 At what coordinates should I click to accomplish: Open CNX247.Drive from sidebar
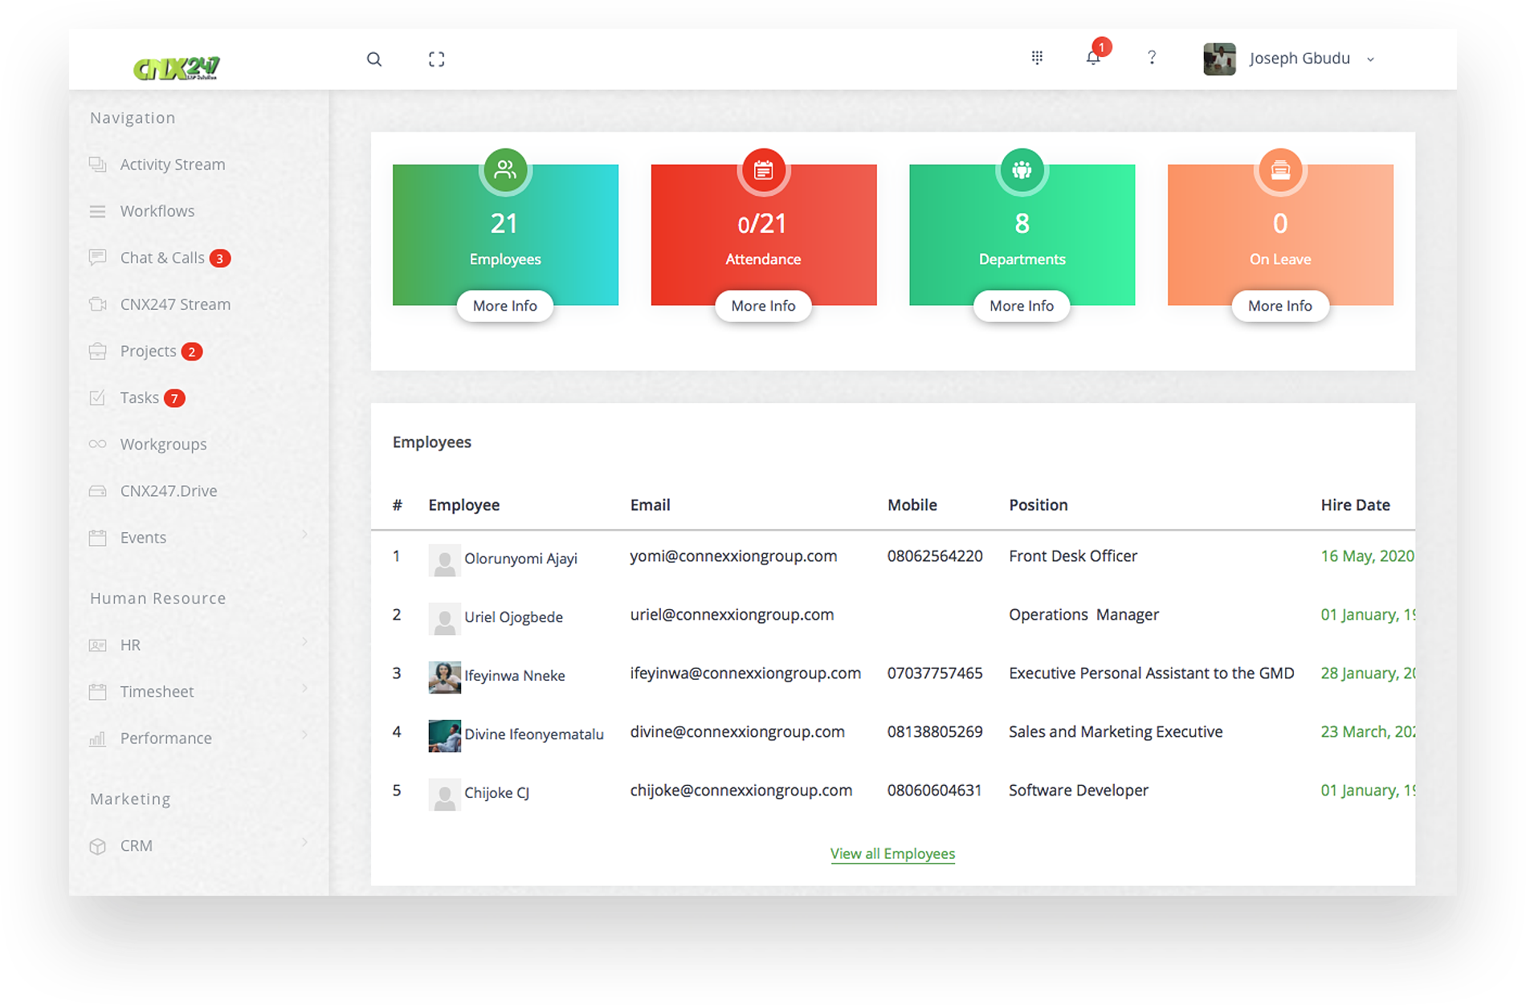click(168, 491)
